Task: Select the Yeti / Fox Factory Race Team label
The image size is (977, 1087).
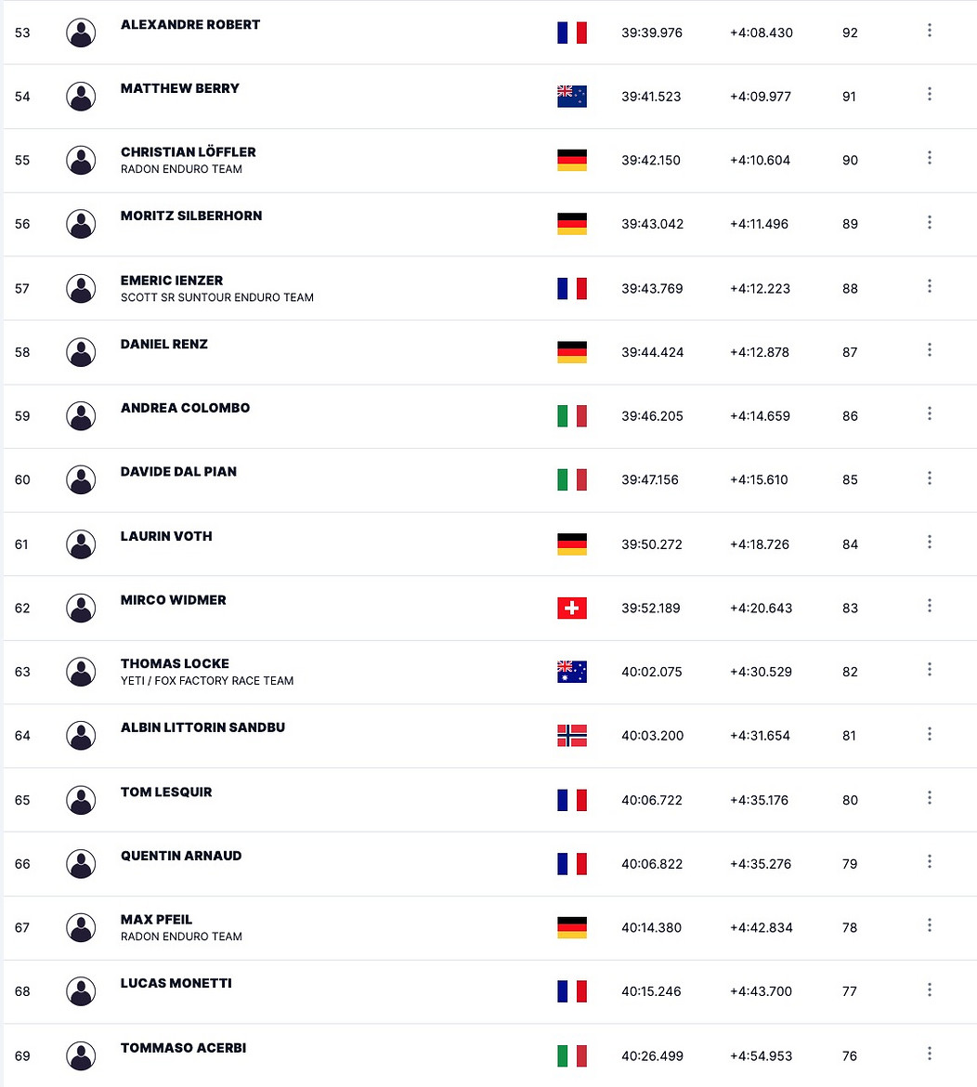Action: pyautogui.click(x=207, y=681)
